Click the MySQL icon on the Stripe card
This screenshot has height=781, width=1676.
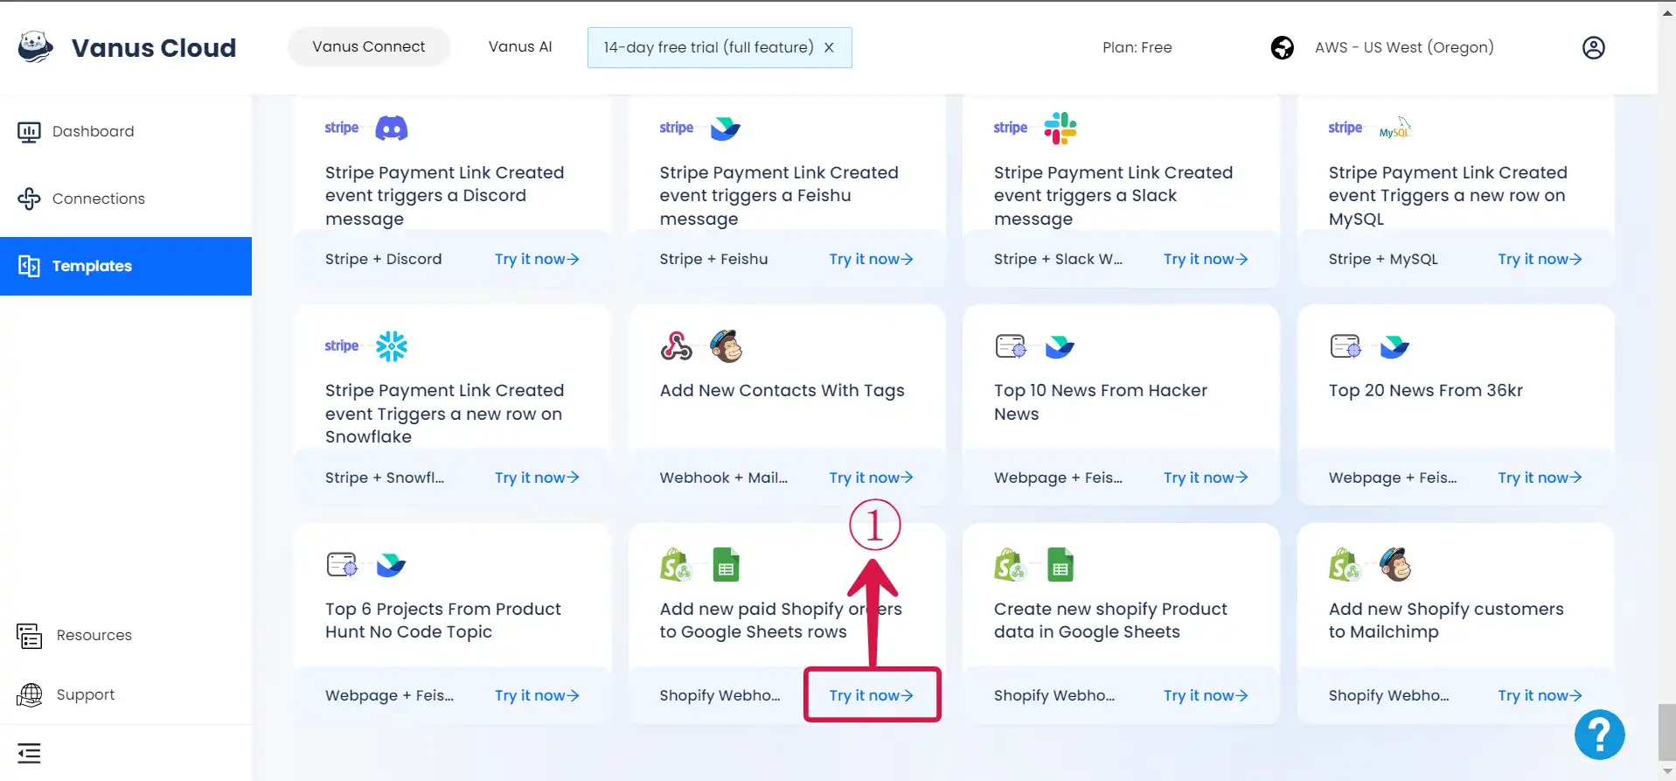click(1394, 129)
